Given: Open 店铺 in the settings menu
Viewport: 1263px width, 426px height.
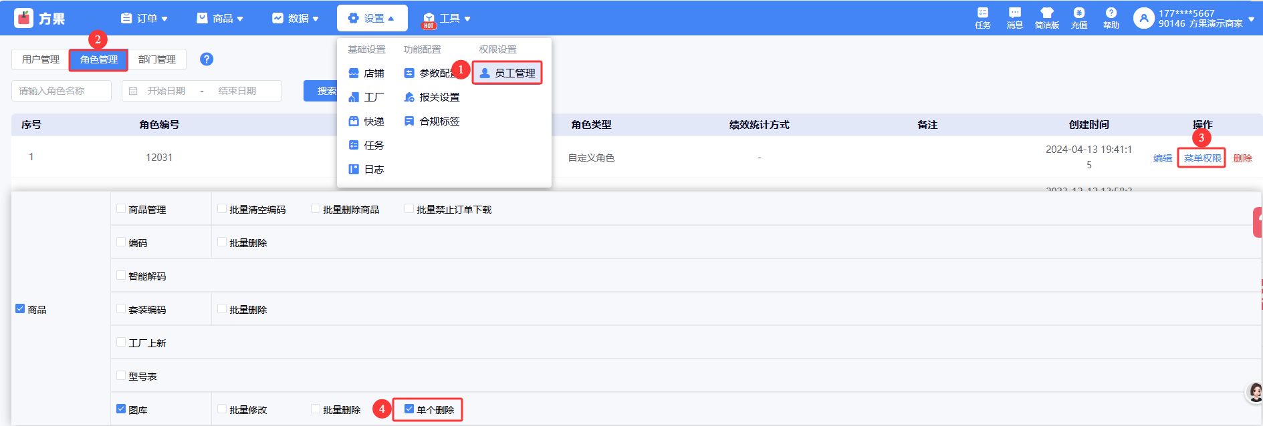Looking at the screenshot, I should tap(366, 73).
